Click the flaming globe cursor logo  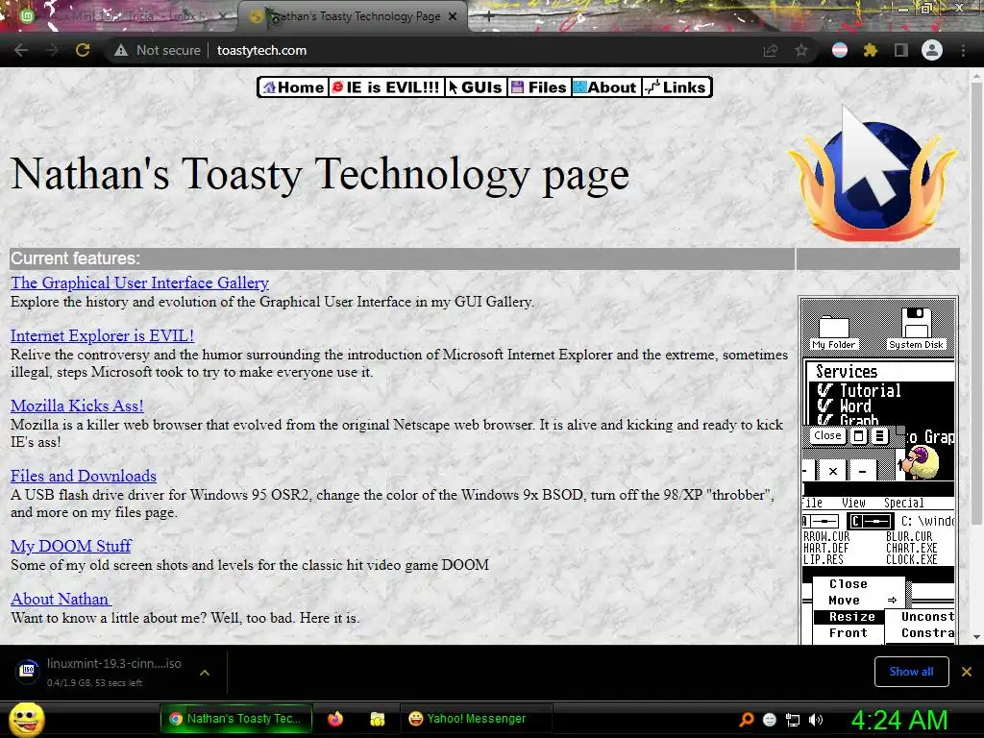(x=873, y=173)
